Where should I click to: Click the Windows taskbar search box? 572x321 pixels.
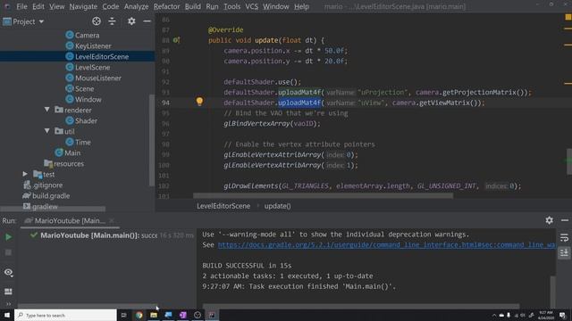[x=65, y=315]
